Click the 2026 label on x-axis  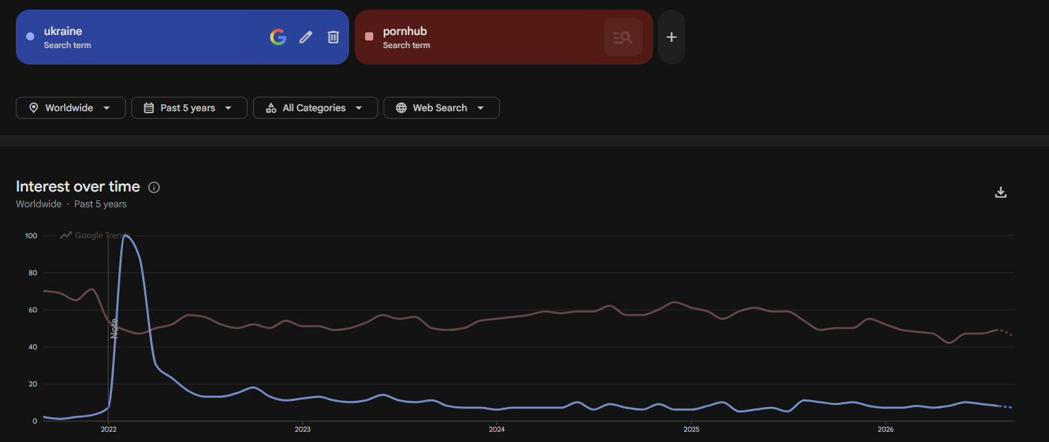tap(886, 430)
